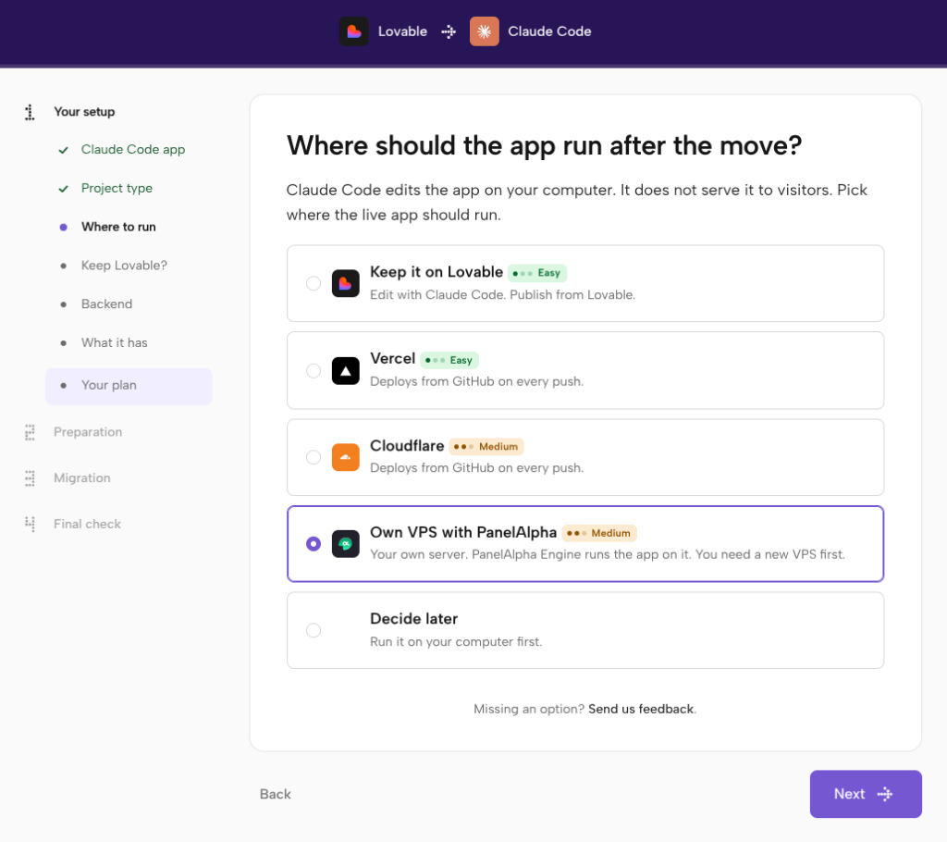
Task: Click the Cloudflare cloud icon
Action: coord(346,457)
